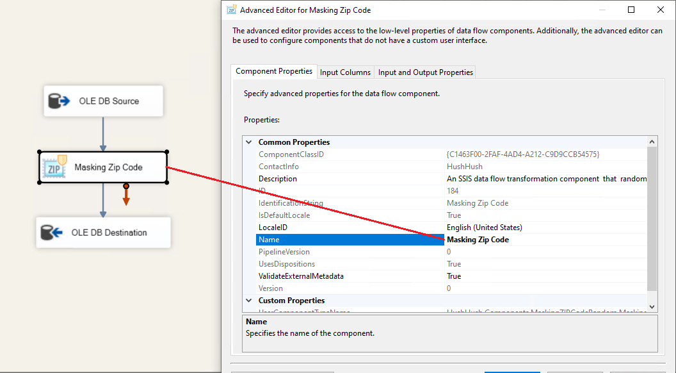Select the LocaleID property row
The height and width of the screenshot is (373, 676).
(274, 228)
